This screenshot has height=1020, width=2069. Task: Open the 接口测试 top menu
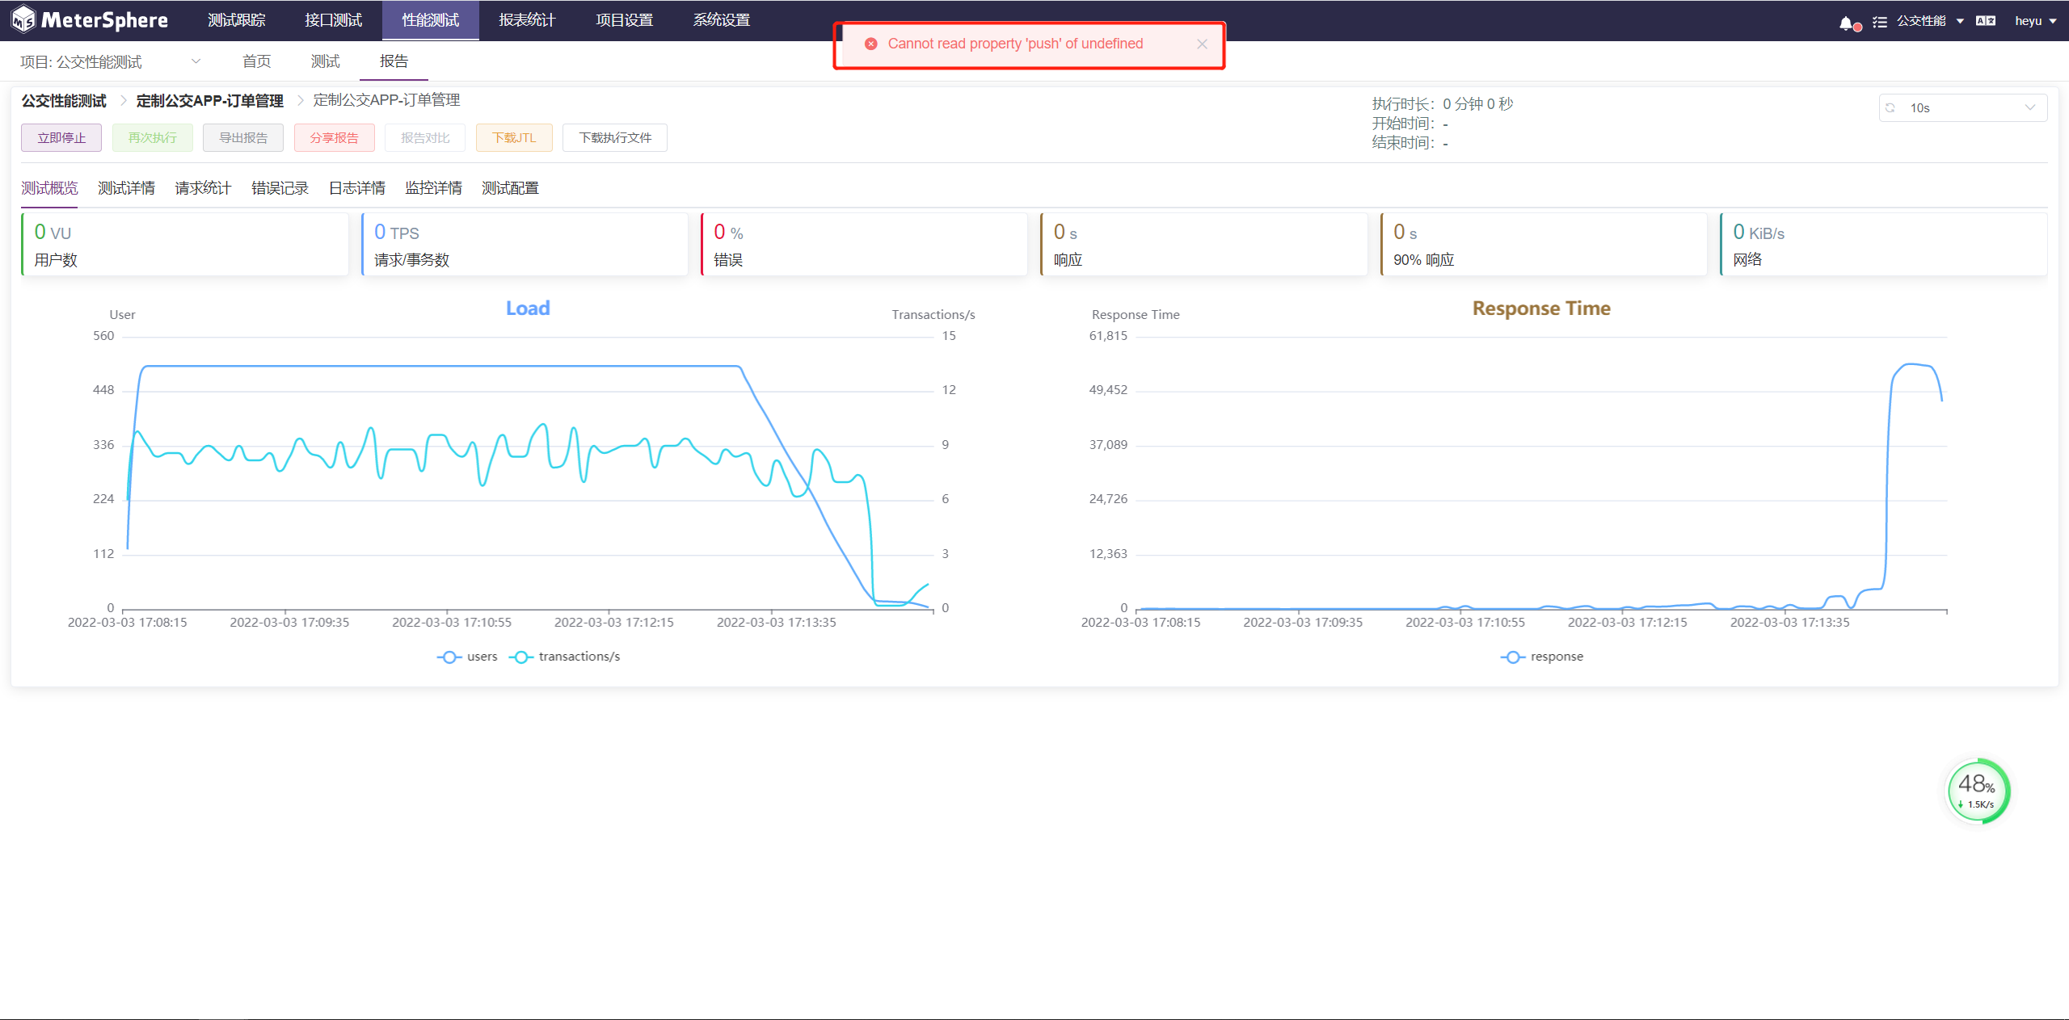(x=333, y=20)
